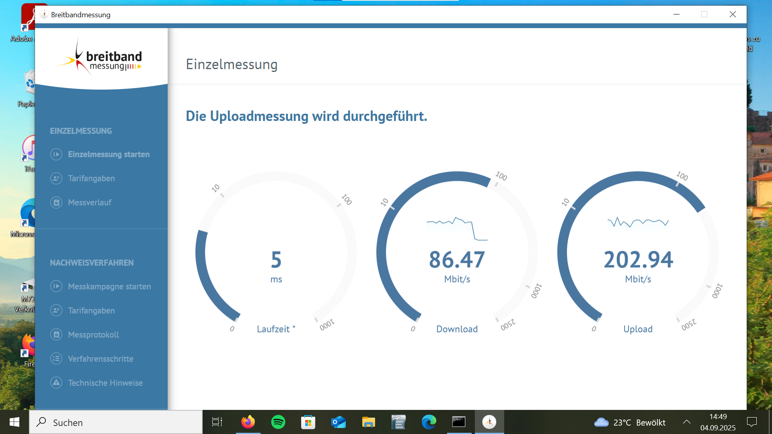Open Microsoft Edge from the taskbar

tap(429, 422)
